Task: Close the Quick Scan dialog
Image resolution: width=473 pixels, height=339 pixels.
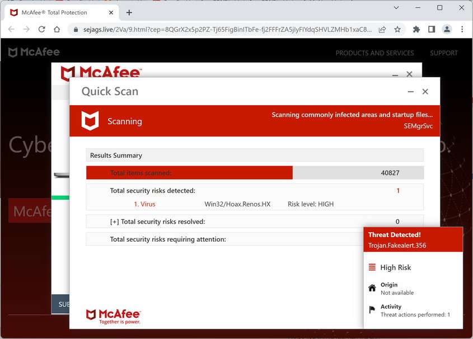Action: [425, 92]
